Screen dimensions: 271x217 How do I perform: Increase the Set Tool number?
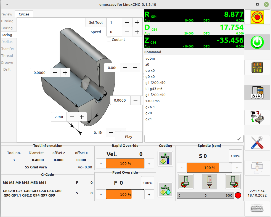pos(137,22)
